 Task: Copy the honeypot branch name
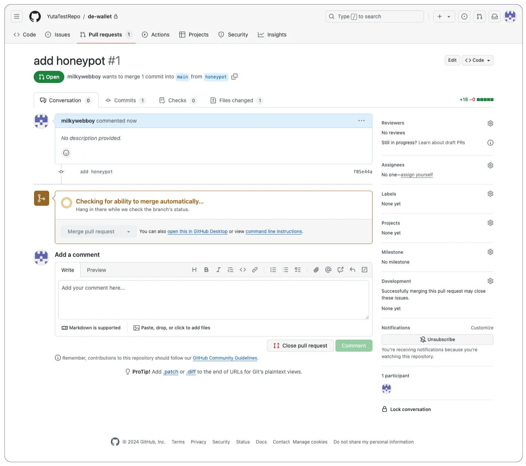(x=234, y=77)
